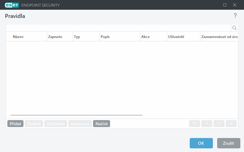The width and height of the screenshot is (244, 152).
Task: Maximize the ESET Pravidla window
Action: click(x=225, y=5)
